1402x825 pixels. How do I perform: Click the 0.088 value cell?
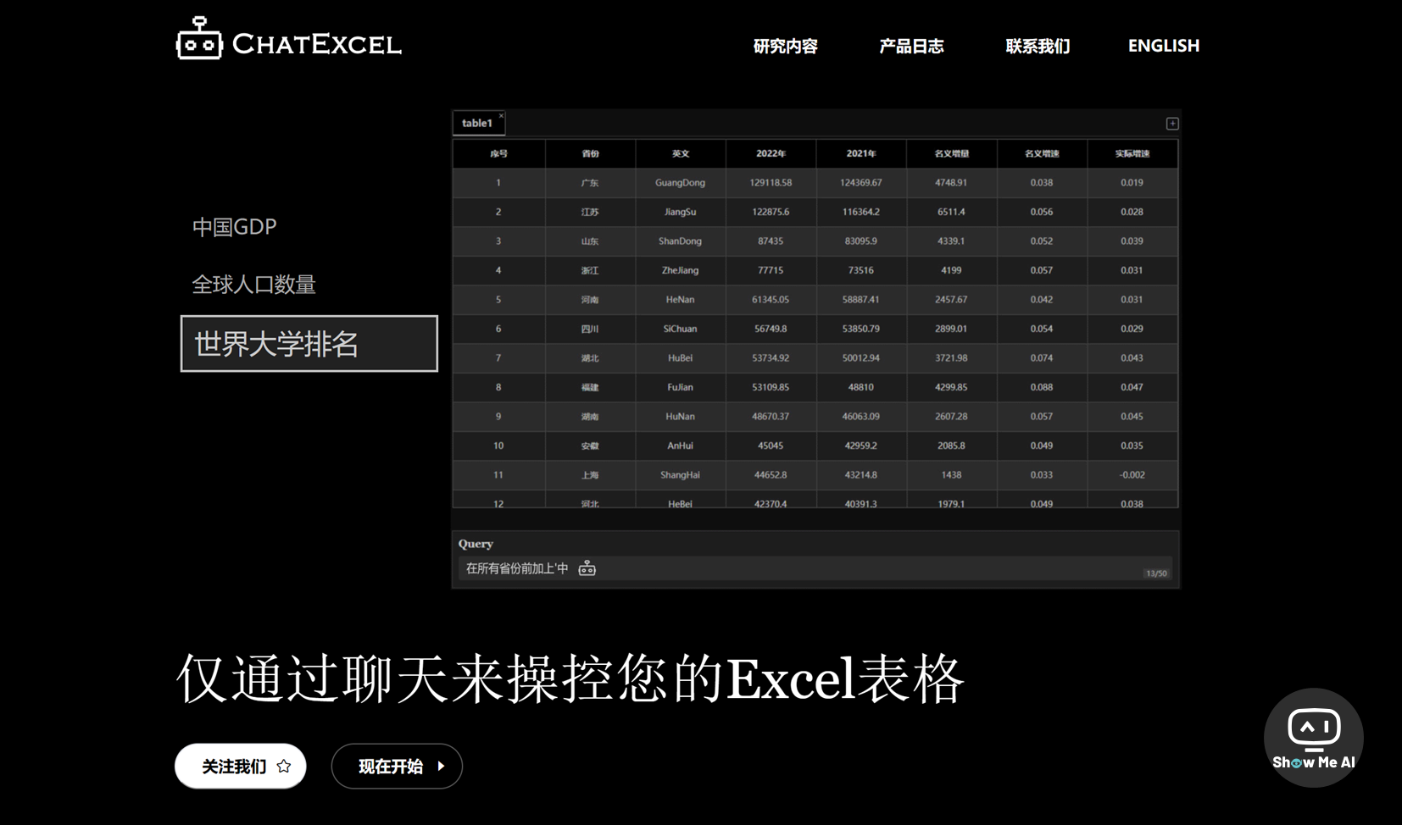1042,387
